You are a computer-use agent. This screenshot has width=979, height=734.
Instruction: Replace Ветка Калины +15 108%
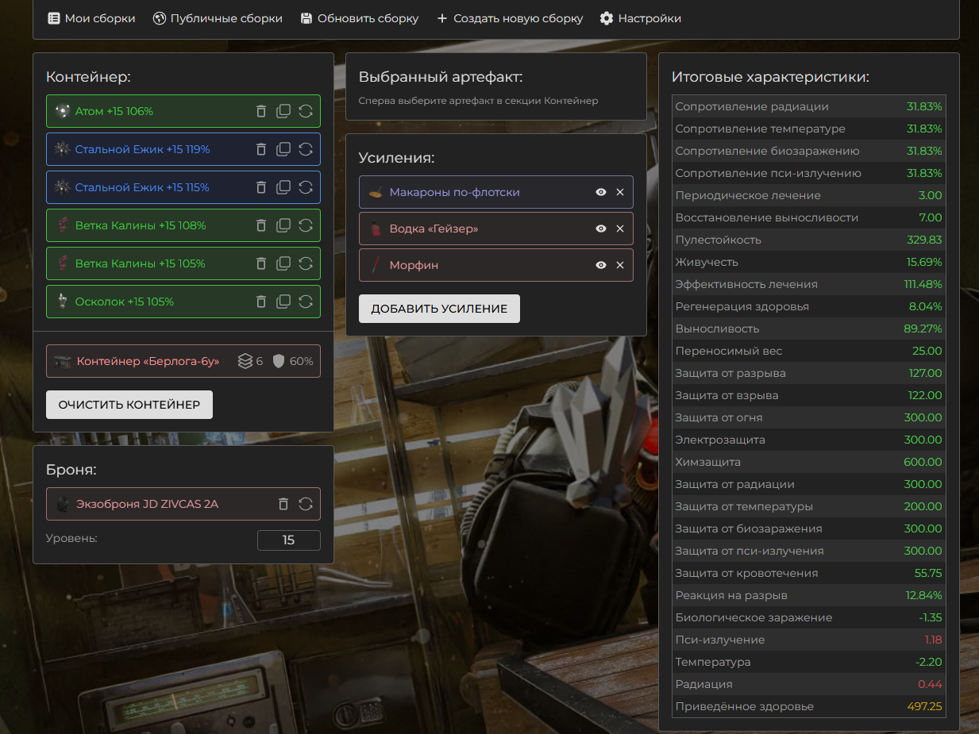pos(306,225)
